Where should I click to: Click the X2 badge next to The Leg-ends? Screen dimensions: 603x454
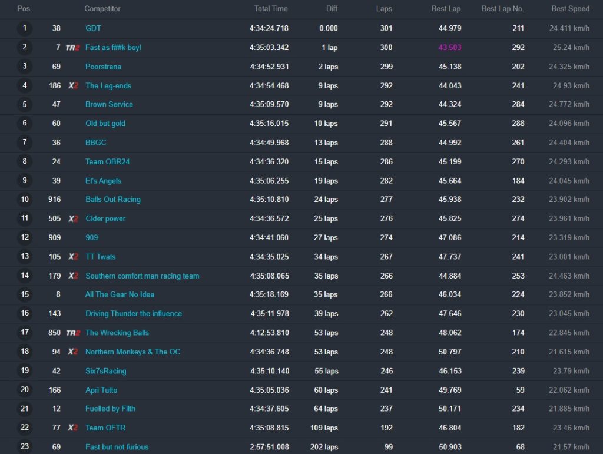click(73, 86)
